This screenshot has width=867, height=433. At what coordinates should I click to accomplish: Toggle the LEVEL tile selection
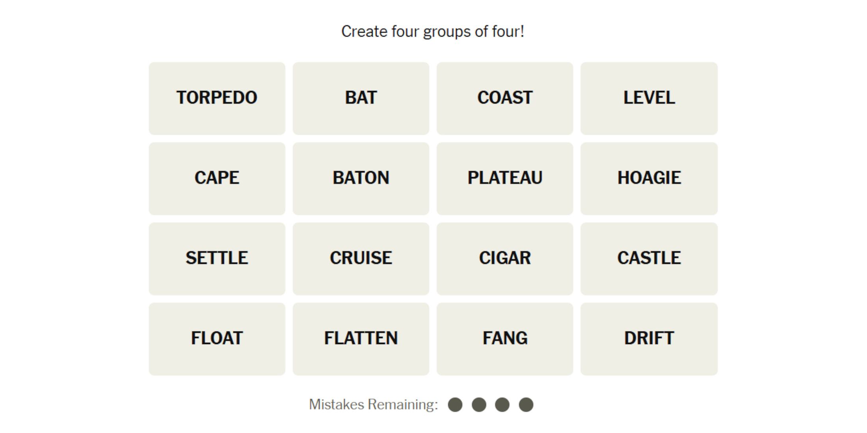point(649,98)
